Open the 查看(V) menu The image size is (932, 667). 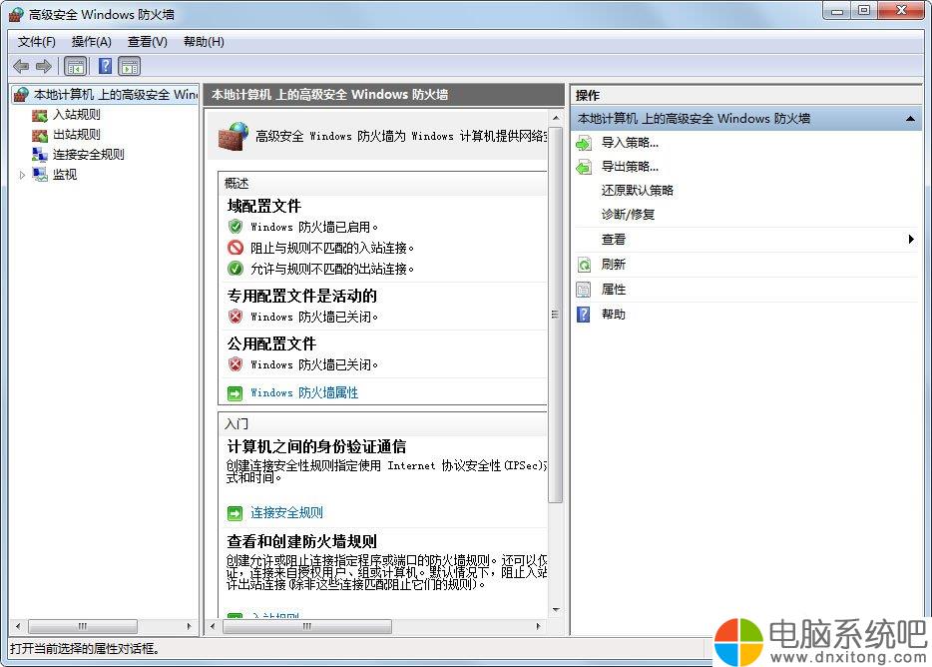(x=147, y=42)
